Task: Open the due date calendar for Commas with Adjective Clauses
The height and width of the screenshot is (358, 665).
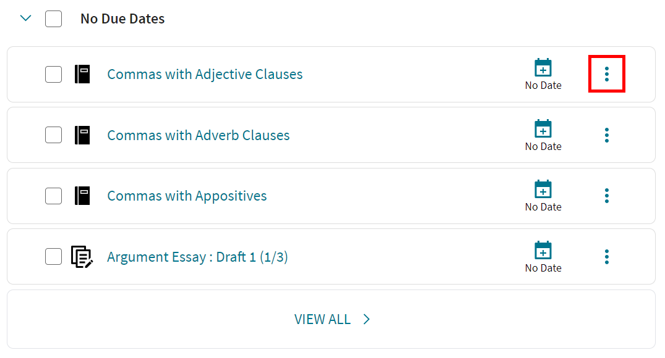Action: click(543, 67)
